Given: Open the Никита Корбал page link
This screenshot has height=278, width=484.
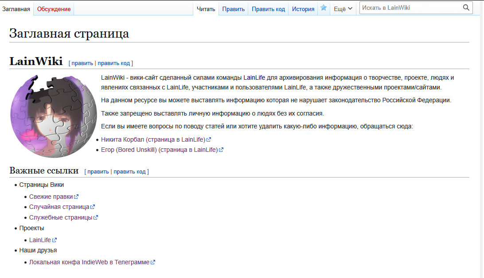Looking at the screenshot, I should 153,139.
